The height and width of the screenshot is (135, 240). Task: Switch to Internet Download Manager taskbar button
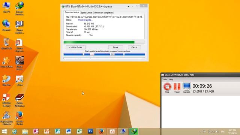134,132
